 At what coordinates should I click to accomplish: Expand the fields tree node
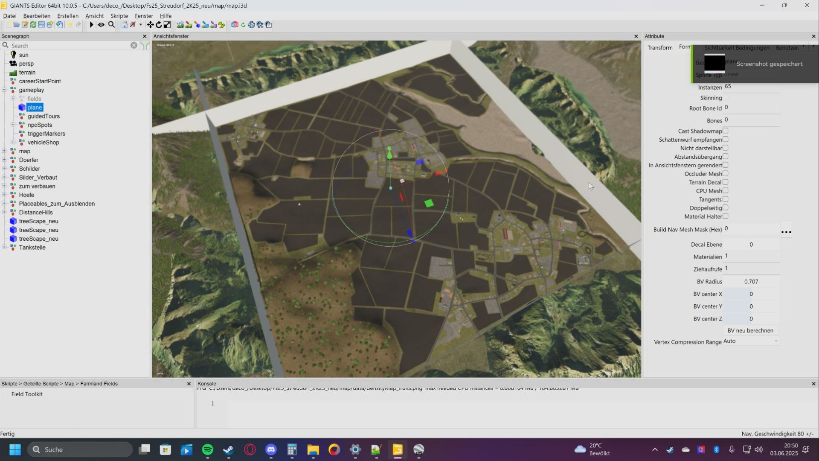13,99
